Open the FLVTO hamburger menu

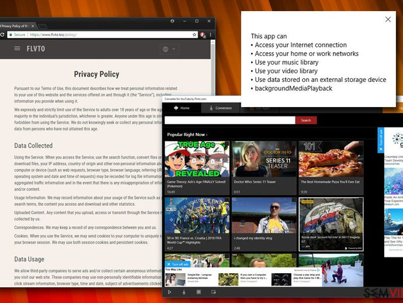17,49
